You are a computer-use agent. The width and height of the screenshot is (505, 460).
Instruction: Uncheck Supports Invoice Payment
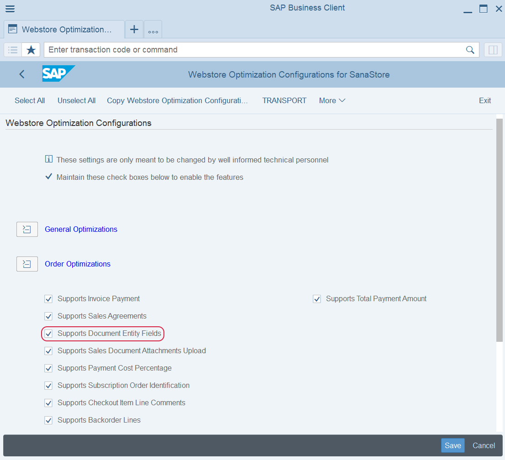[x=48, y=299]
